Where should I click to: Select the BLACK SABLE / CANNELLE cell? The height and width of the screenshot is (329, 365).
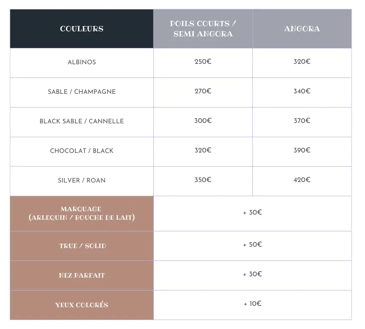[82, 121]
